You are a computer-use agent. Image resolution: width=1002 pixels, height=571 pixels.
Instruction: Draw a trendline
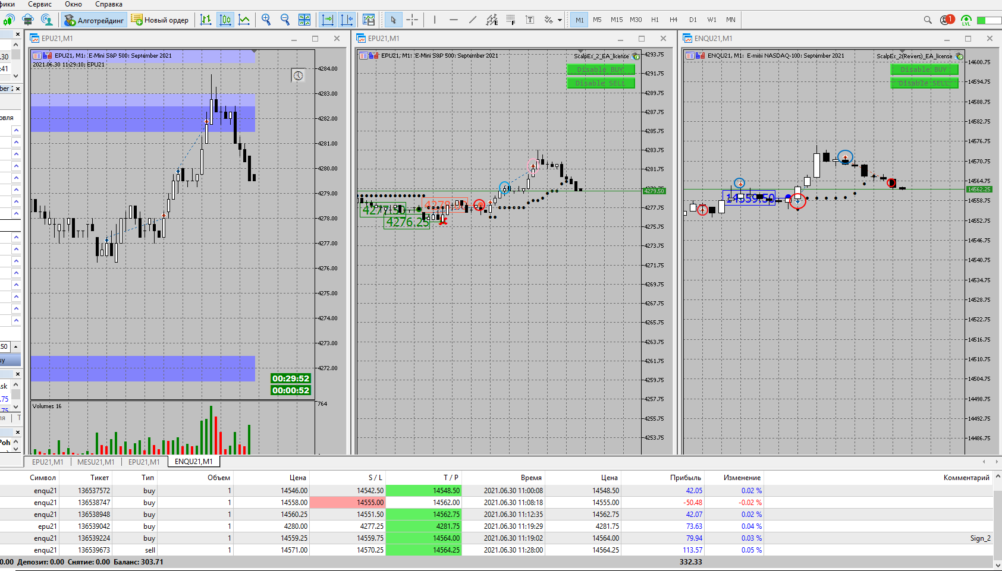(473, 20)
